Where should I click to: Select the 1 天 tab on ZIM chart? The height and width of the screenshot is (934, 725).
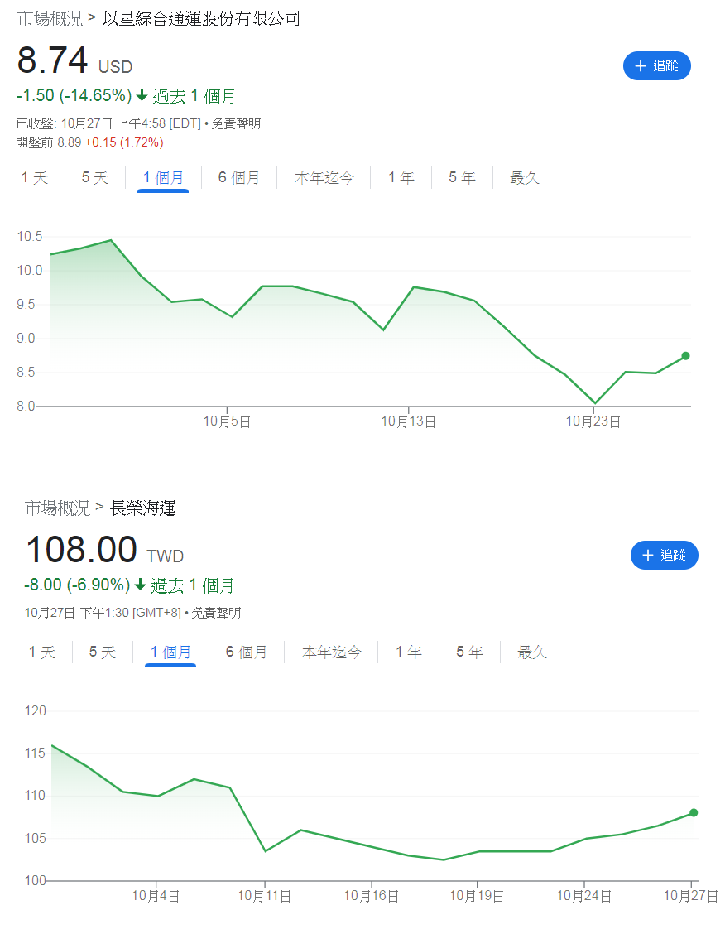35,177
